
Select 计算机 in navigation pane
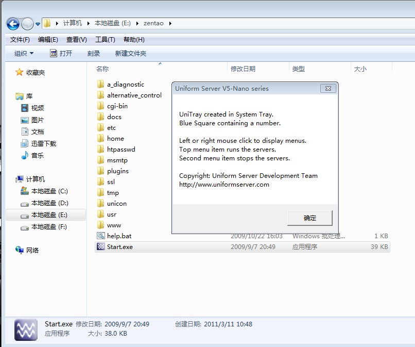(x=30, y=179)
